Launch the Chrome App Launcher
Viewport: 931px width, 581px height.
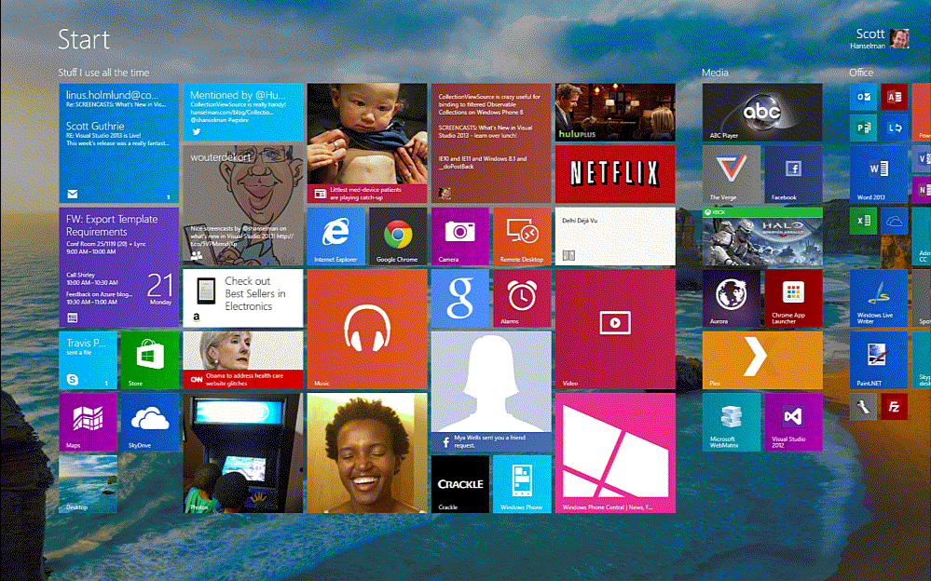tap(793, 300)
